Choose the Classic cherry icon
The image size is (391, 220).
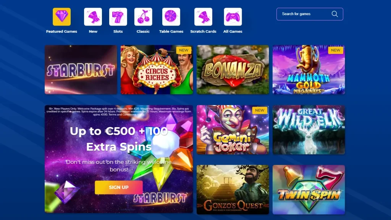click(x=143, y=17)
